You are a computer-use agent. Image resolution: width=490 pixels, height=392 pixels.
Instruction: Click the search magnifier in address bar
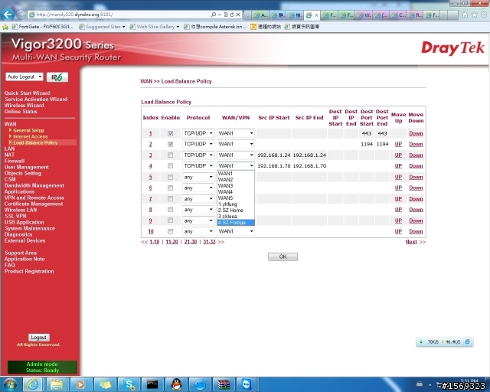coord(214,15)
